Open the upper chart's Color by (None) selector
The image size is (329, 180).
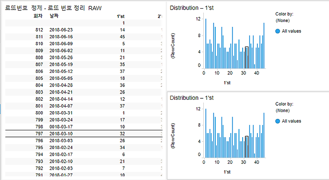282,21
